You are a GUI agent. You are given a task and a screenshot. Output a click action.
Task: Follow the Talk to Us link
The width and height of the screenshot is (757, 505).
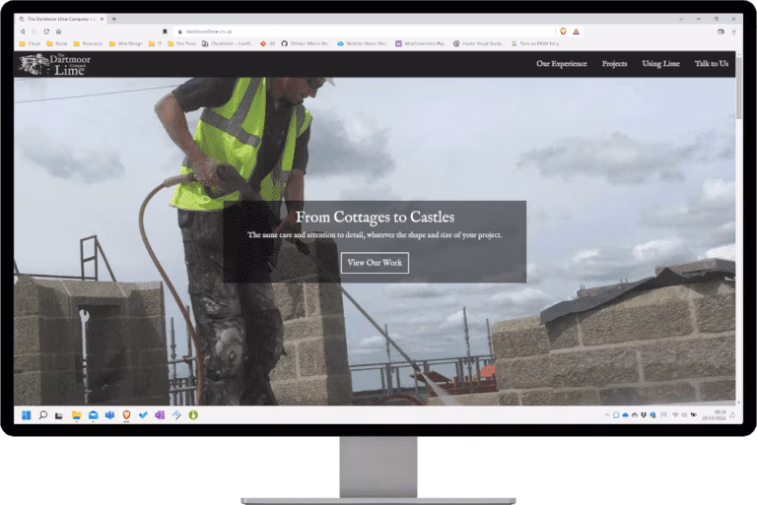pyautogui.click(x=711, y=64)
